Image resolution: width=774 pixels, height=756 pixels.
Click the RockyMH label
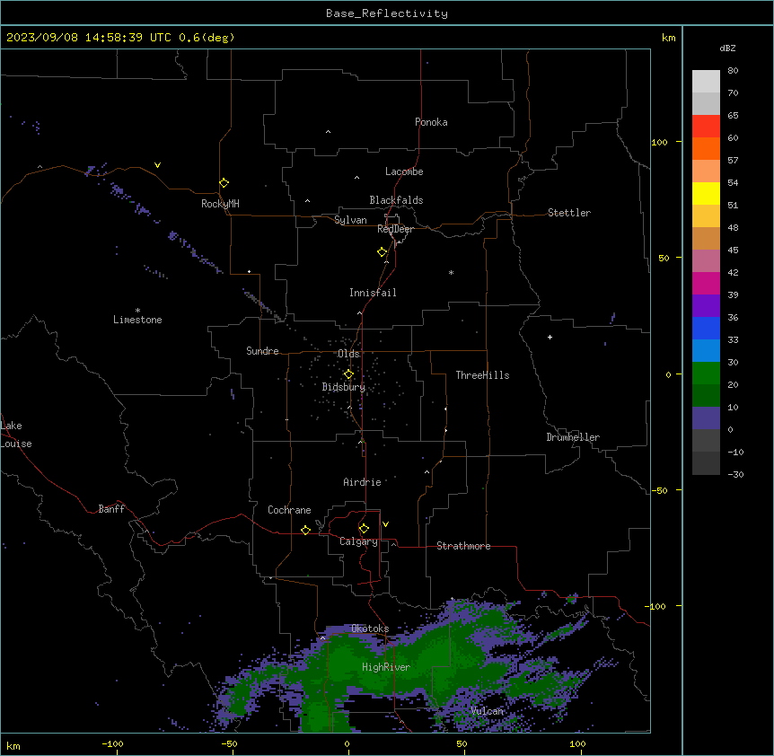pyautogui.click(x=220, y=204)
